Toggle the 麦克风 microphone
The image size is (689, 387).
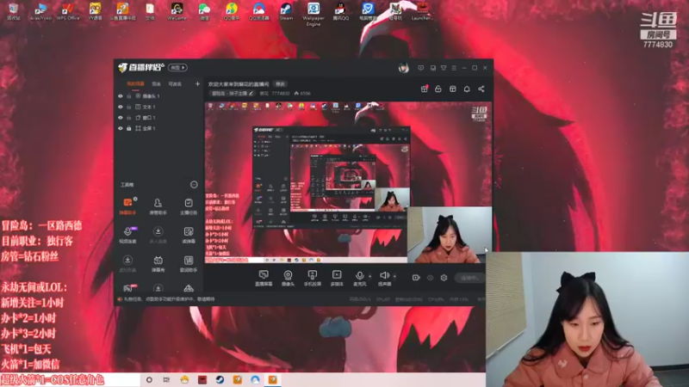[359, 278]
